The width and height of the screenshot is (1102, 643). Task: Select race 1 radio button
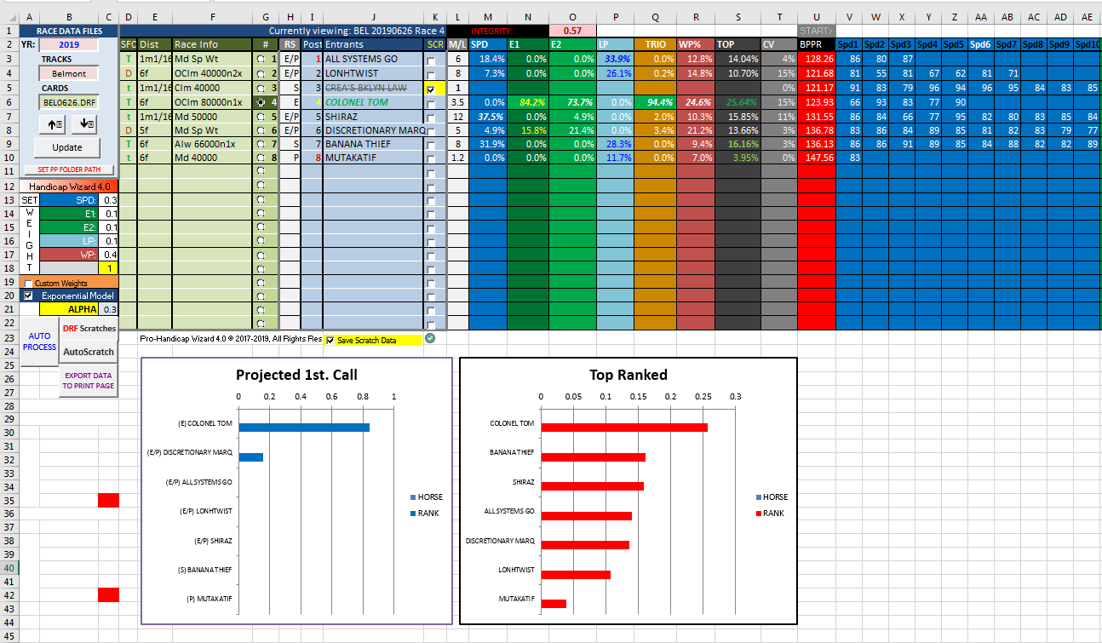tap(261, 60)
